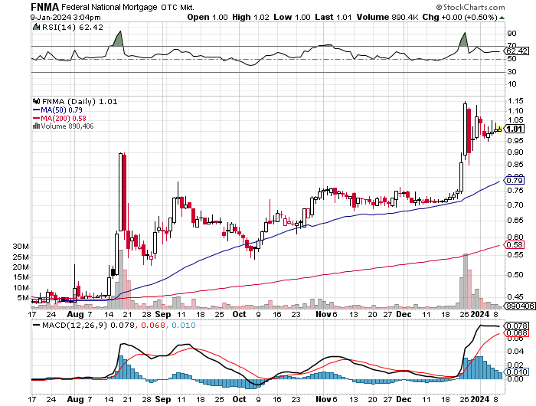Click the 20M volume scale label
This screenshot has height=406, width=536.
[x=21, y=267]
